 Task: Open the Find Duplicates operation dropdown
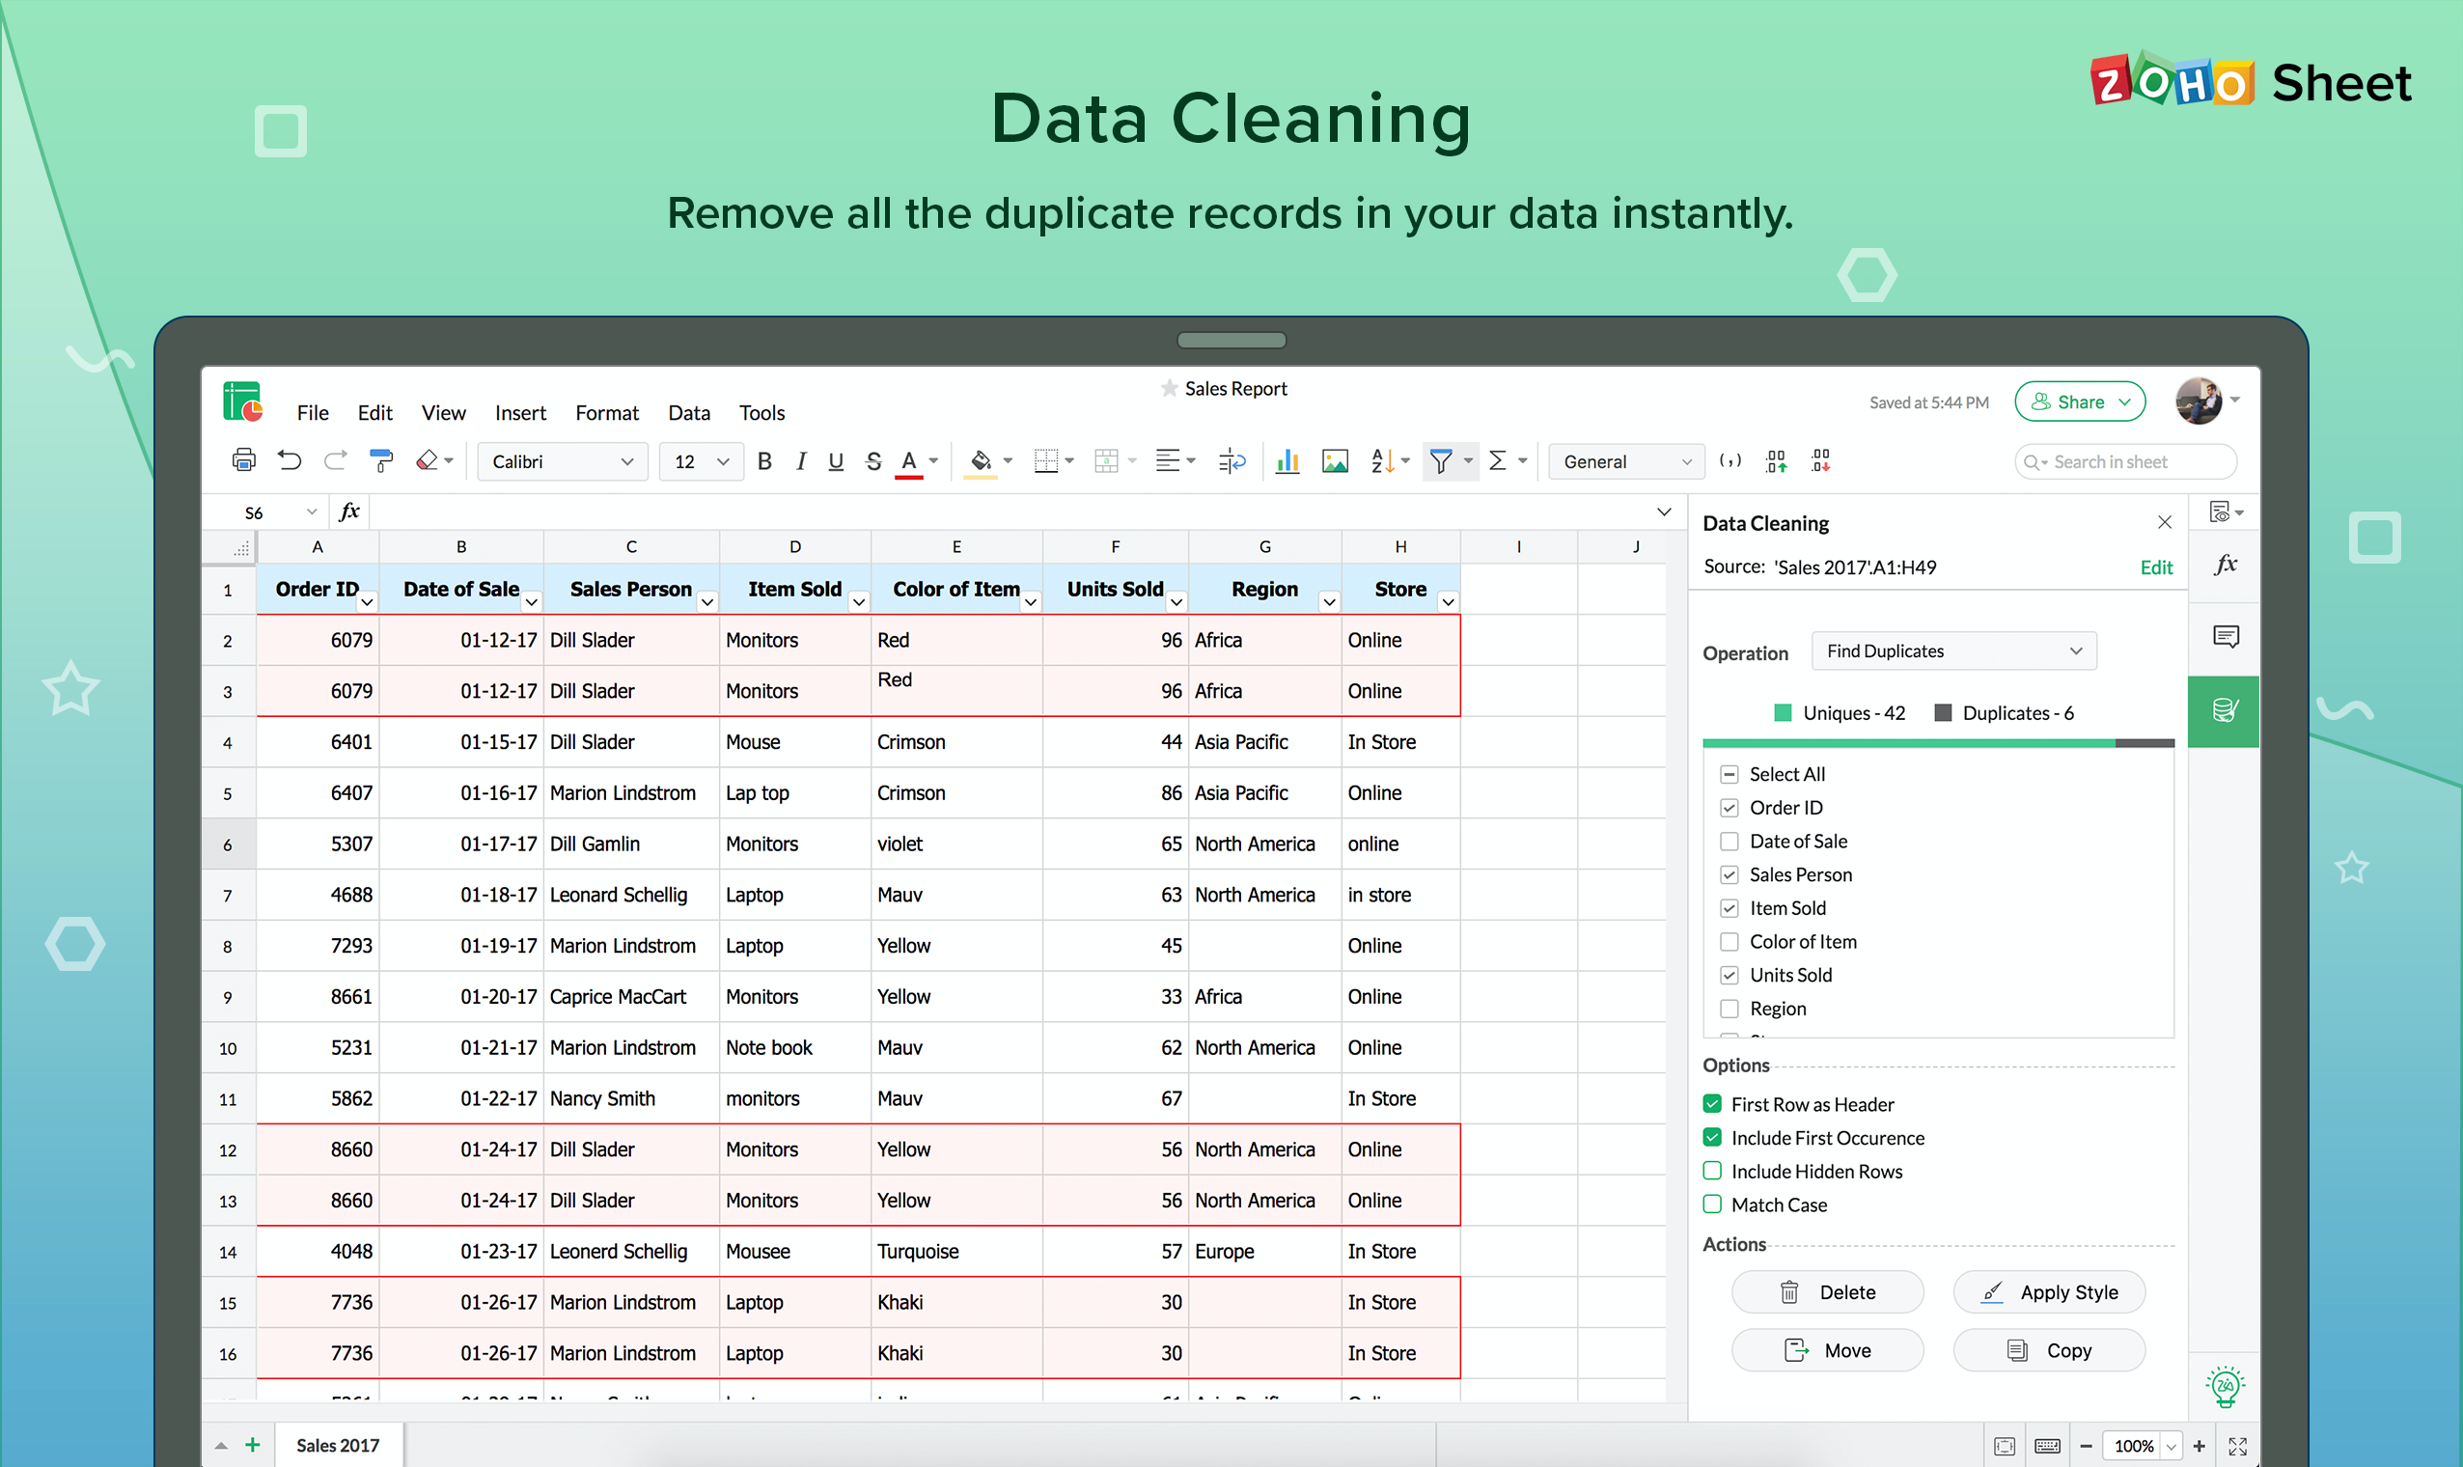[1954, 650]
